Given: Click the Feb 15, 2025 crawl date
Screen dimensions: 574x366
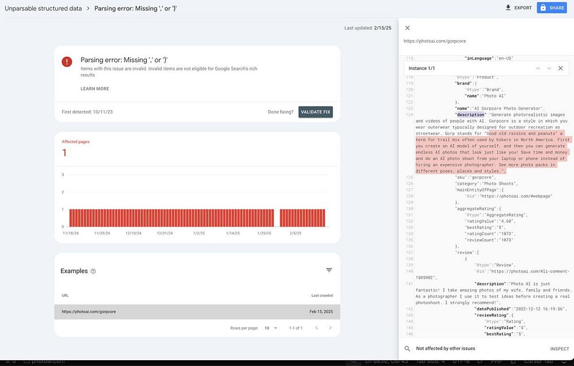Looking at the screenshot, I should [x=321, y=312].
